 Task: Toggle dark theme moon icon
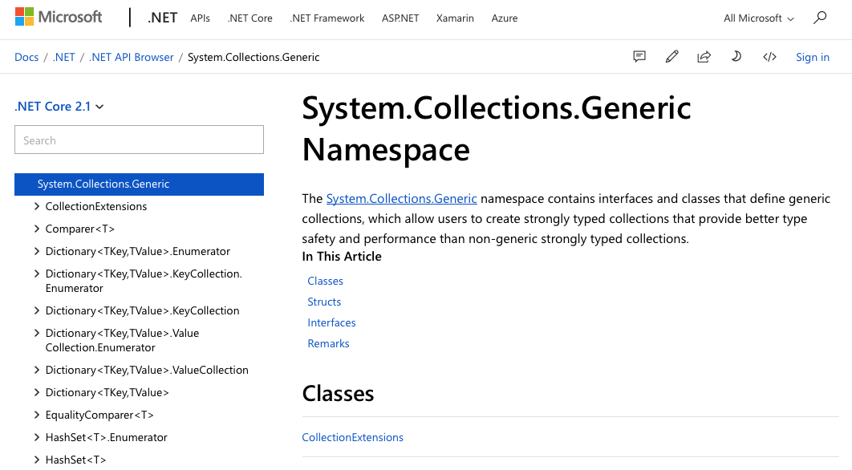point(736,56)
